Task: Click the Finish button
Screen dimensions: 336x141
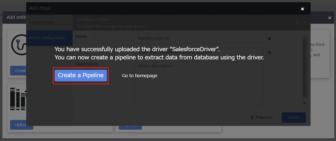Action: (293, 117)
